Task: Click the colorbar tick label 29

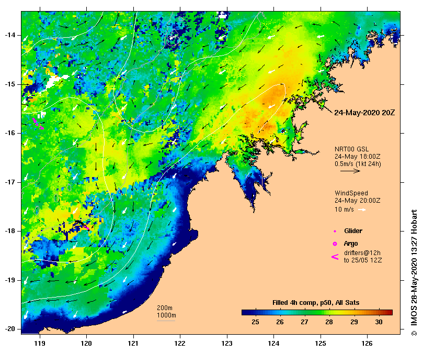Action: click(x=354, y=322)
